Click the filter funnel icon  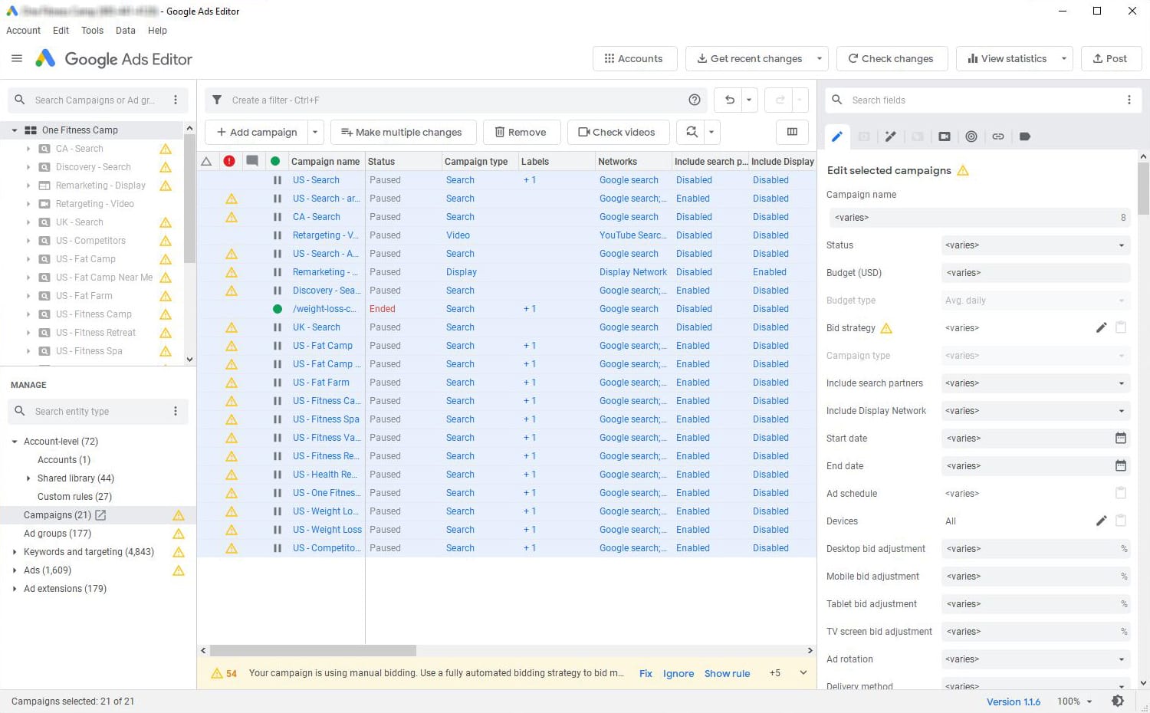coord(217,100)
